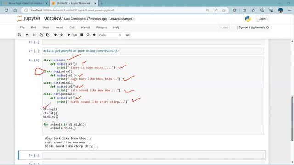Move selected cell up arrow
The width and height of the screenshot is (294, 165).
pyautogui.click(x=55, y=35)
